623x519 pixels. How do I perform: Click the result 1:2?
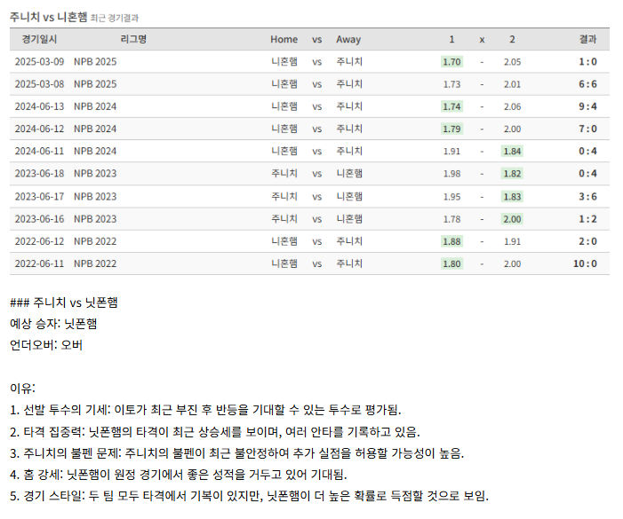[x=587, y=219]
